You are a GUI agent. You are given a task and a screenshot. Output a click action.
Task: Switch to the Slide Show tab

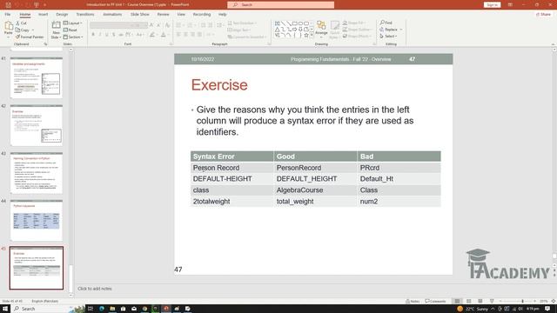click(139, 15)
